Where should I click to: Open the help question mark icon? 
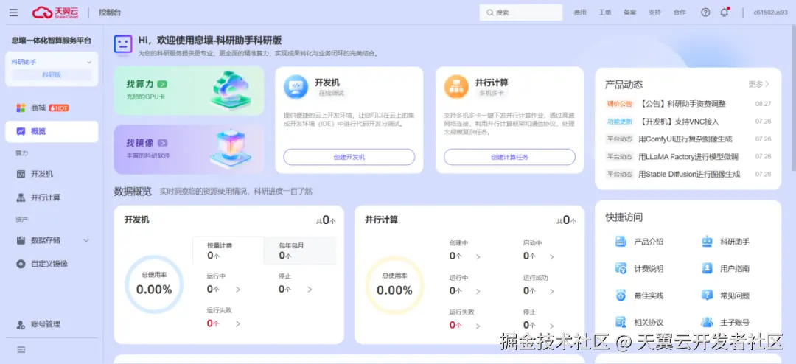(705, 13)
